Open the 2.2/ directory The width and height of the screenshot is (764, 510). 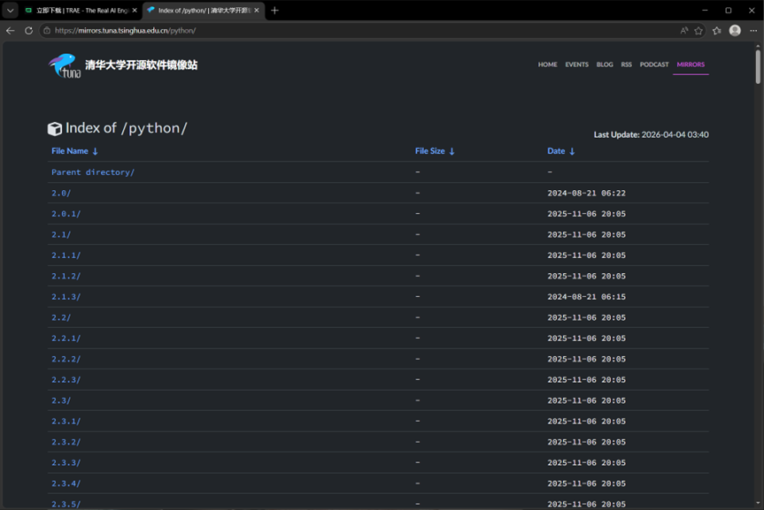pos(61,317)
